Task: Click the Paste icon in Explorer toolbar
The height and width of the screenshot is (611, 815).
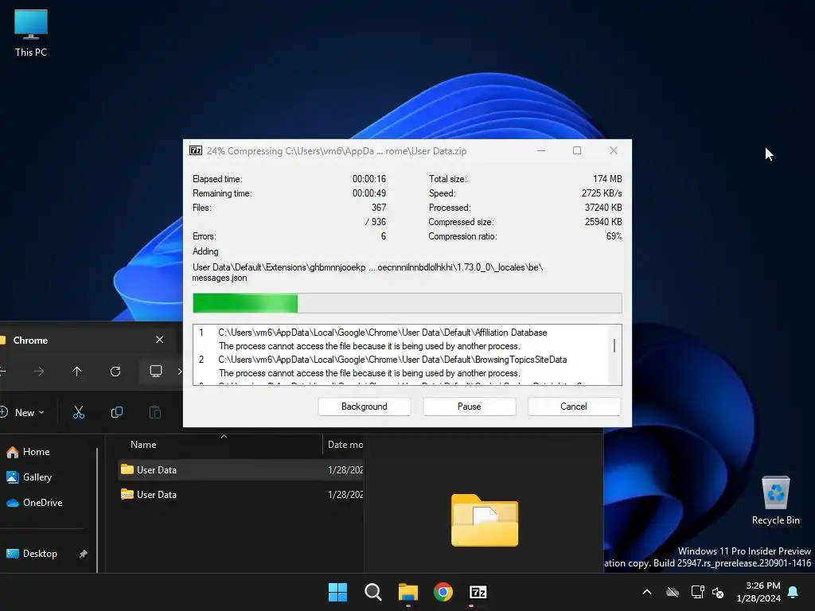Action: 155,413
